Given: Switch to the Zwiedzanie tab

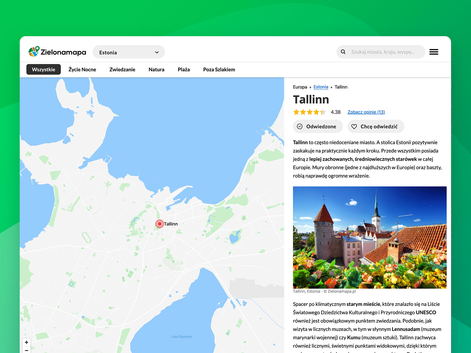Looking at the screenshot, I should pos(122,69).
